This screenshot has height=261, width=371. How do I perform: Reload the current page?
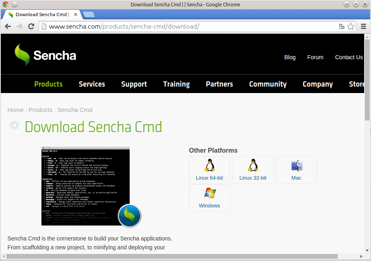31,26
